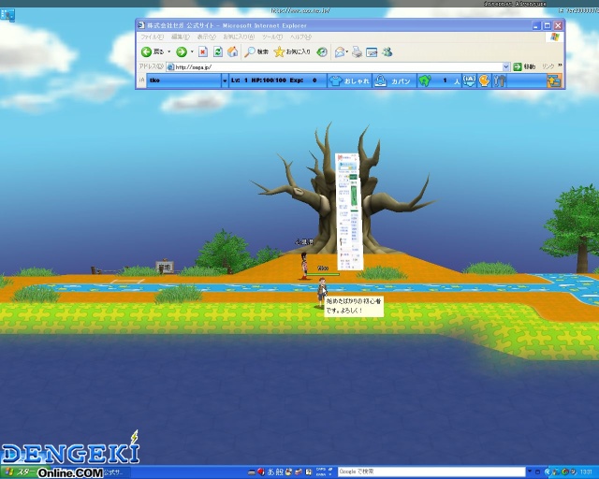
Task: Click the IE Back arrow icon
Action: (x=146, y=52)
